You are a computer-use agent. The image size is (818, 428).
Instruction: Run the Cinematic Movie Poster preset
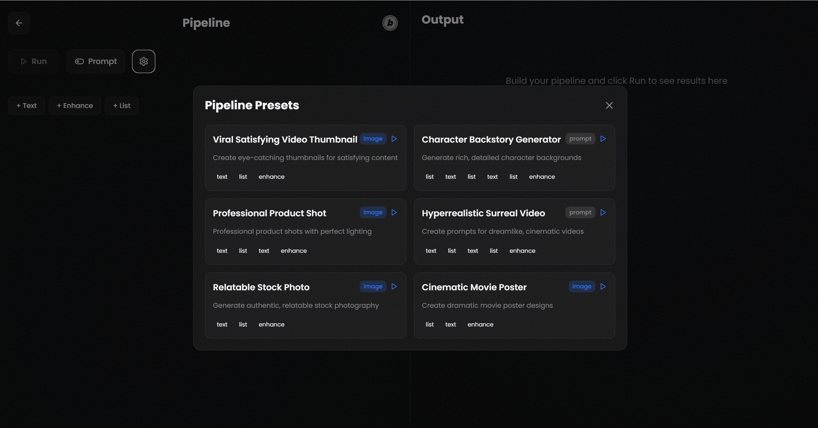coord(603,286)
